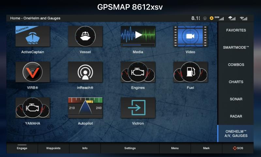This screenshot has width=261, height=157.
Task: Tap the Mark waypoint button
Action: [206, 148]
